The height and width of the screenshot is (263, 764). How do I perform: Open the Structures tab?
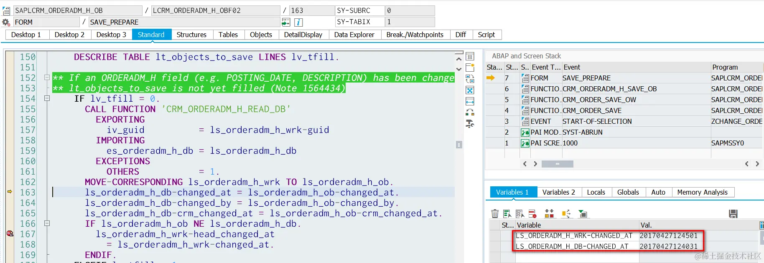[191, 35]
